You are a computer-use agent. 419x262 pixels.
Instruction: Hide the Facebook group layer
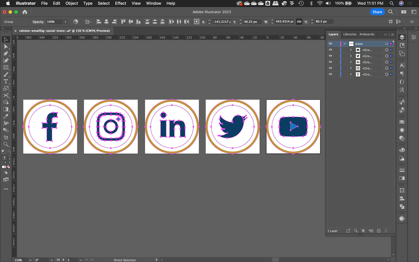tap(330, 74)
